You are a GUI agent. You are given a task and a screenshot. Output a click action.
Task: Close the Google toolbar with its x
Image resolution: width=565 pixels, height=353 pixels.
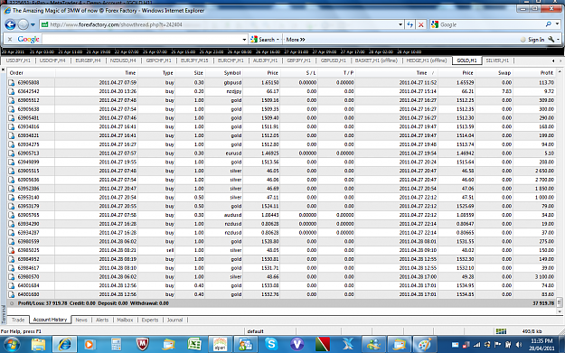[10, 39]
